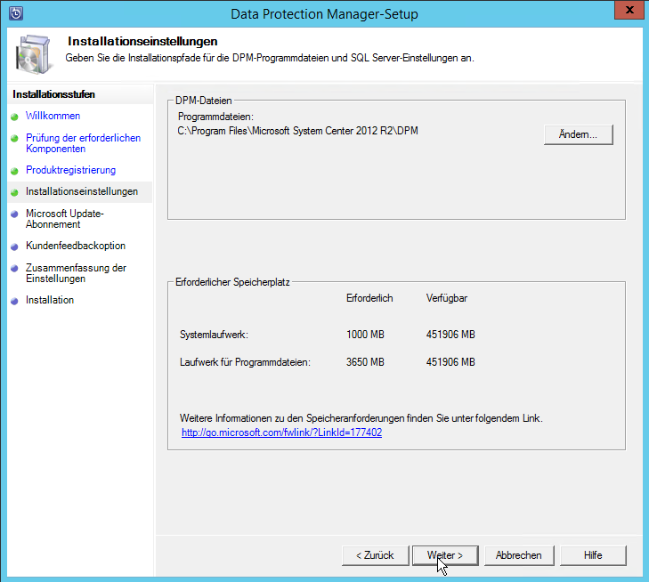
Task: Select the Installationseinstellungen step in sidebar
Action: coord(82,191)
